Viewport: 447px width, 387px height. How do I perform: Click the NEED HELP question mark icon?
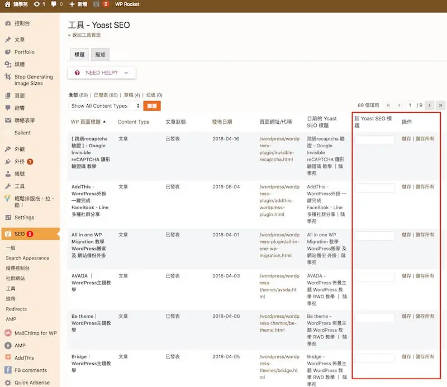[77, 73]
